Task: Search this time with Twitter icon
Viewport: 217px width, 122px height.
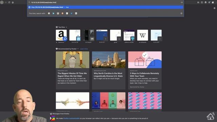Action: click(x=72, y=14)
